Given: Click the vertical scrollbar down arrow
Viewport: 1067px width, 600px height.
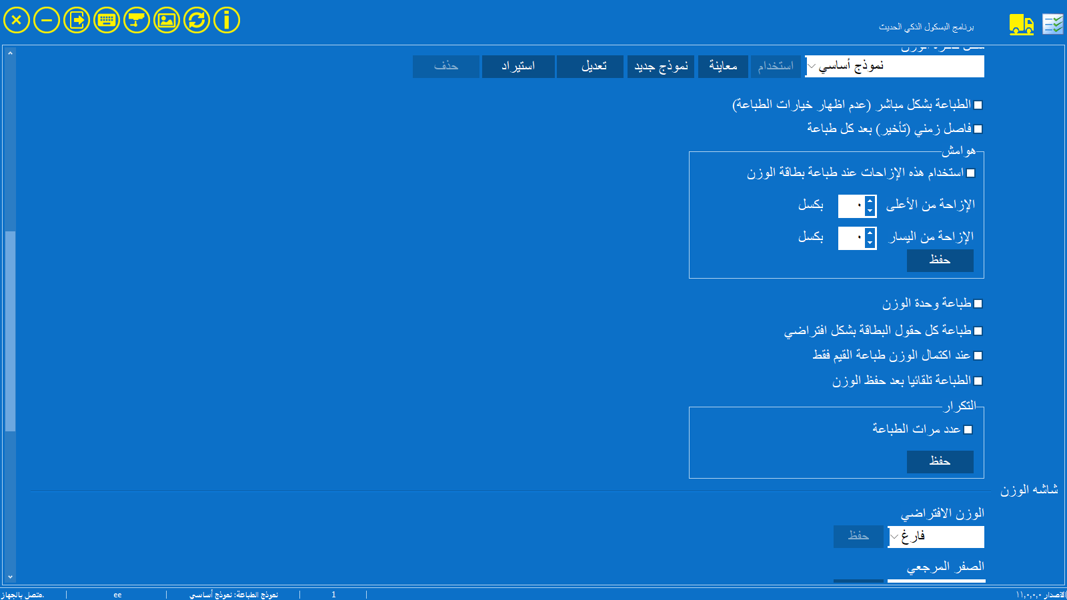Looking at the screenshot, I should [10, 577].
